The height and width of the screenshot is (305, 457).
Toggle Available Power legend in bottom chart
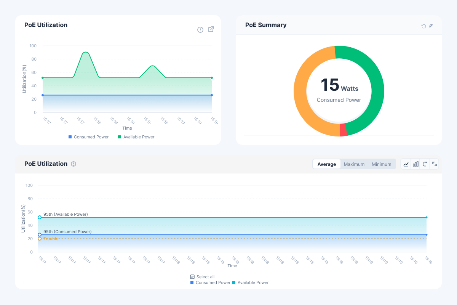(251, 283)
